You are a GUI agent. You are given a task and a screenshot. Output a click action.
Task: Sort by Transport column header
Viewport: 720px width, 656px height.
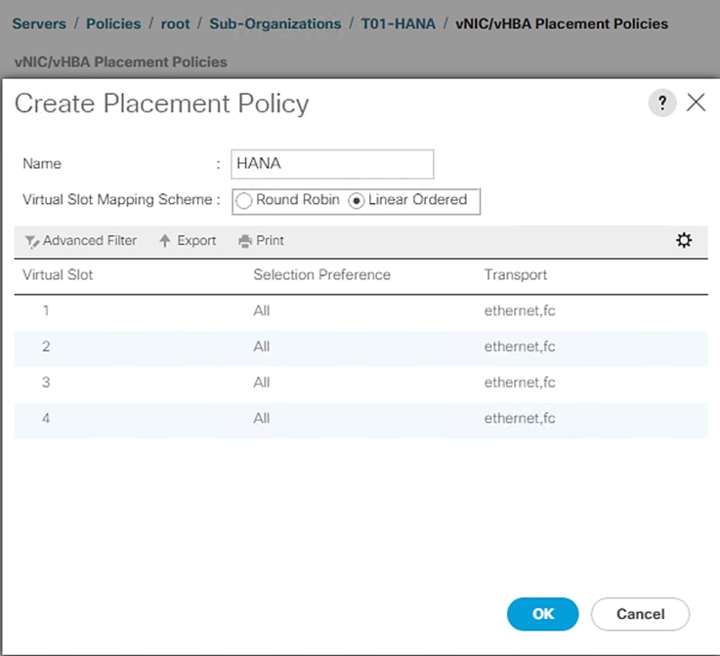pyautogui.click(x=516, y=275)
